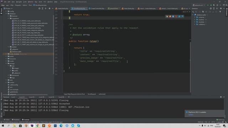
Task: Open the run configuration dropdown
Action: tap(199, 5)
